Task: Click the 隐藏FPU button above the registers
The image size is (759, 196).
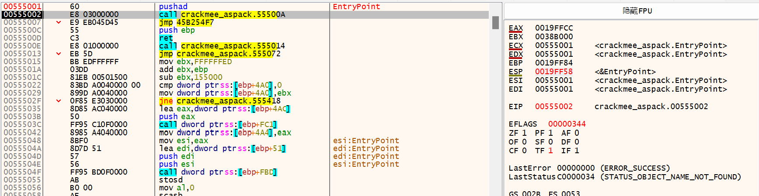Action: (x=637, y=11)
